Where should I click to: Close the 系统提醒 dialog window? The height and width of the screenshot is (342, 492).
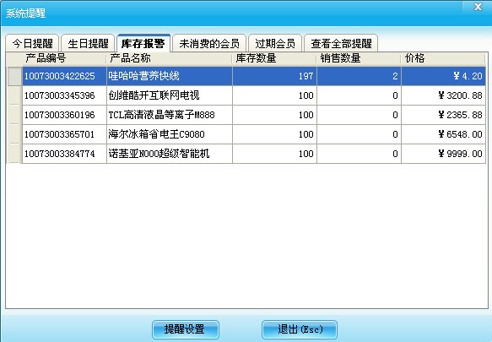(x=478, y=7)
